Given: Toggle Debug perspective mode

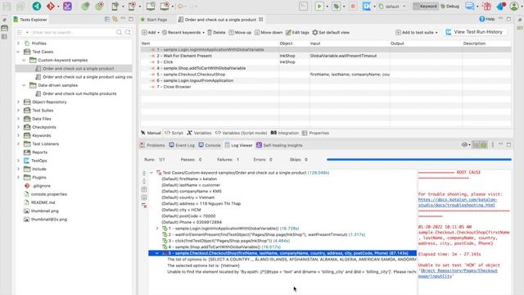Looking at the screenshot, I should tap(449, 6).
